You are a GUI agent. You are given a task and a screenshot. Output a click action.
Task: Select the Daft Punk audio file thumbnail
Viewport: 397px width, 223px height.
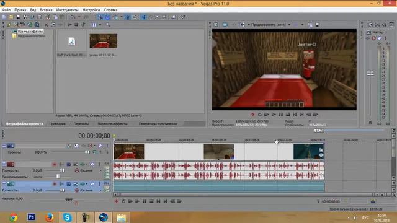coord(72,42)
